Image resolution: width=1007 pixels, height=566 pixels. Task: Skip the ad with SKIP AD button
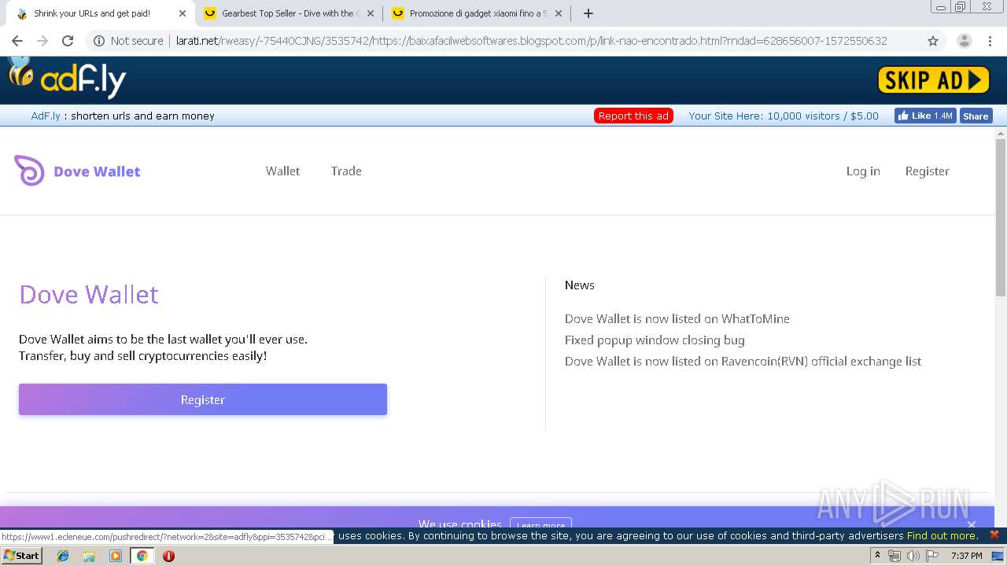(x=934, y=79)
